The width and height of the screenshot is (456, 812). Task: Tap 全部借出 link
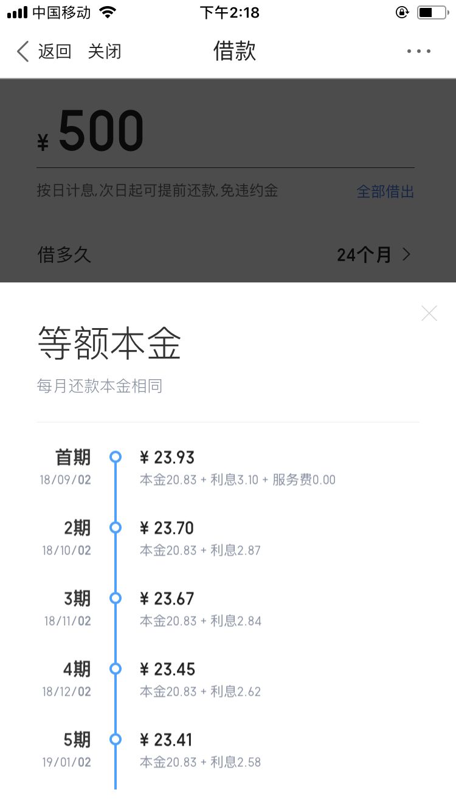click(385, 192)
